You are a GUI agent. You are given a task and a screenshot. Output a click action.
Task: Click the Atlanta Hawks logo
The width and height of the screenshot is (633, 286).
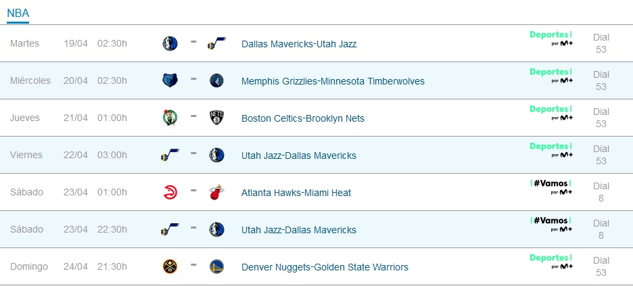point(170,193)
